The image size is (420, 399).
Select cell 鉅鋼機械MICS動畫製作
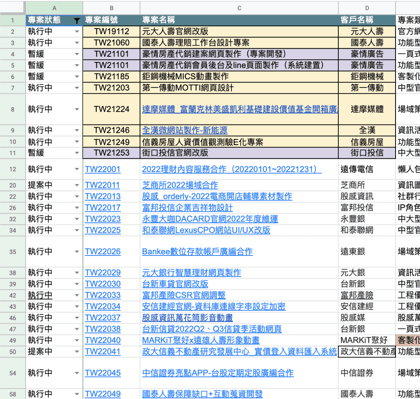pyautogui.click(x=239, y=77)
